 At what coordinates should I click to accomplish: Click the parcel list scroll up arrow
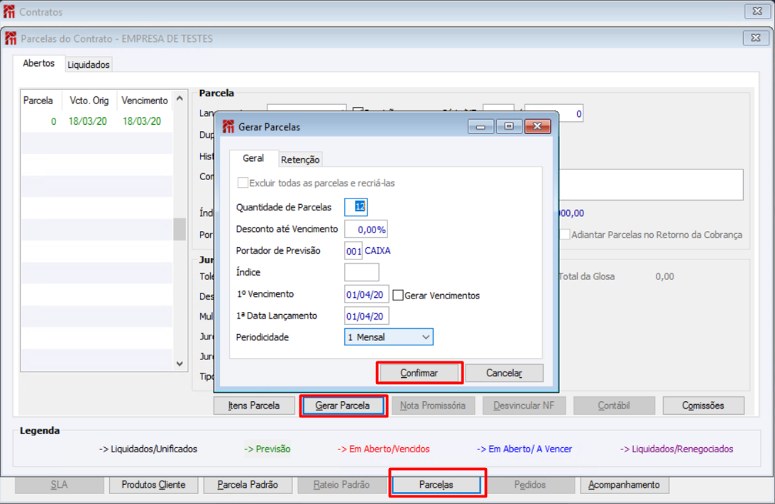(180, 99)
